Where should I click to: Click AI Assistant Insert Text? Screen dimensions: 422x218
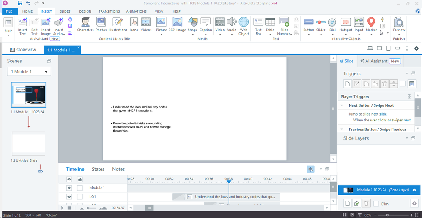pyautogui.click(x=22, y=26)
